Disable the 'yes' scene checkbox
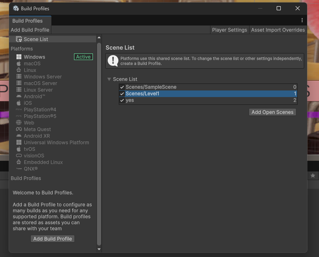Image resolution: width=319 pixels, height=257 pixels. [x=122, y=100]
